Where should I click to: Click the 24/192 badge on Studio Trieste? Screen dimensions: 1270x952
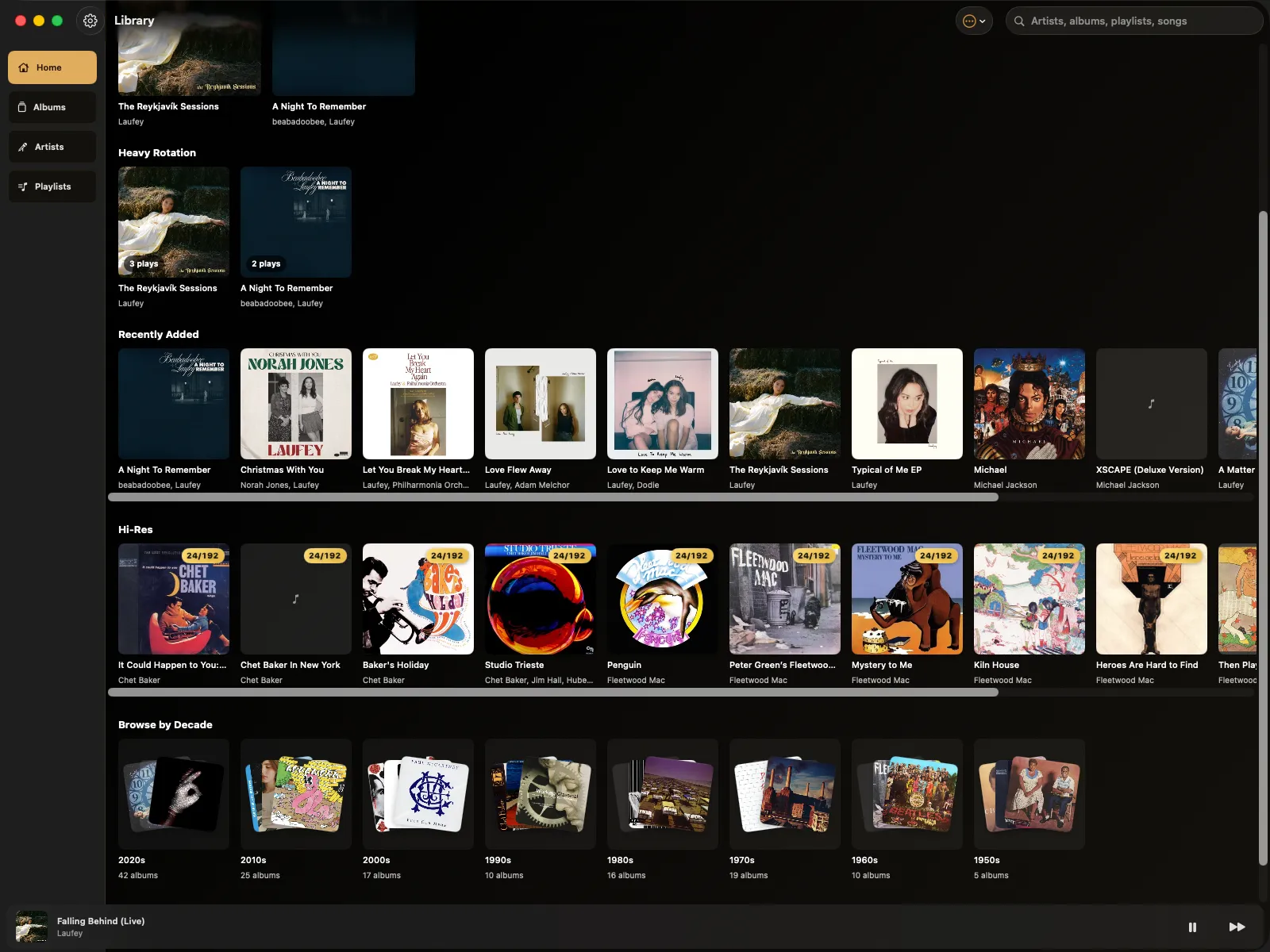569,556
